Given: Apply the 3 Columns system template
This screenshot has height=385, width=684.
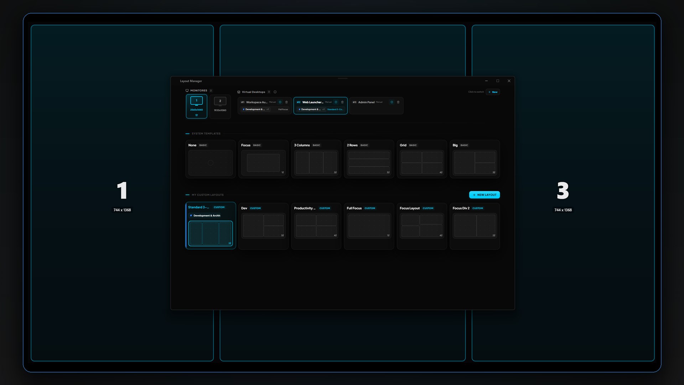Looking at the screenshot, I should click(316, 159).
